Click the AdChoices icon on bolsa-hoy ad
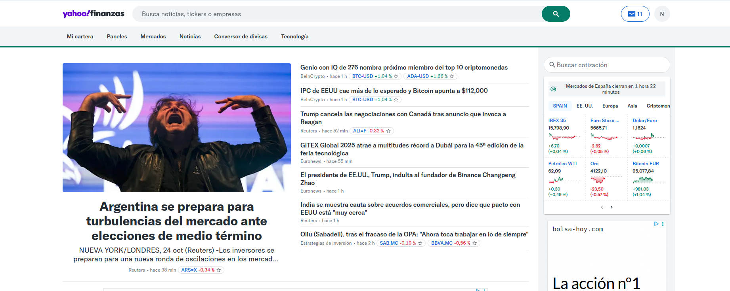730x291 pixels. 656,224
